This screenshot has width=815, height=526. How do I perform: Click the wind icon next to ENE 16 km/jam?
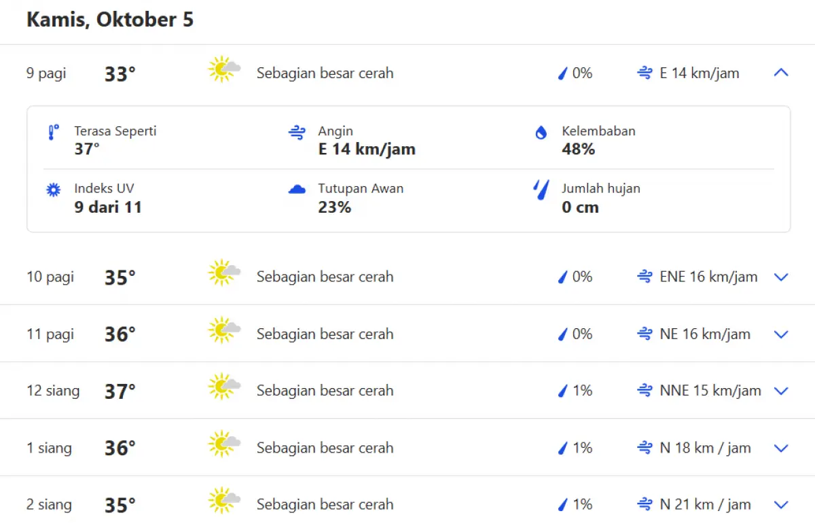(x=644, y=277)
